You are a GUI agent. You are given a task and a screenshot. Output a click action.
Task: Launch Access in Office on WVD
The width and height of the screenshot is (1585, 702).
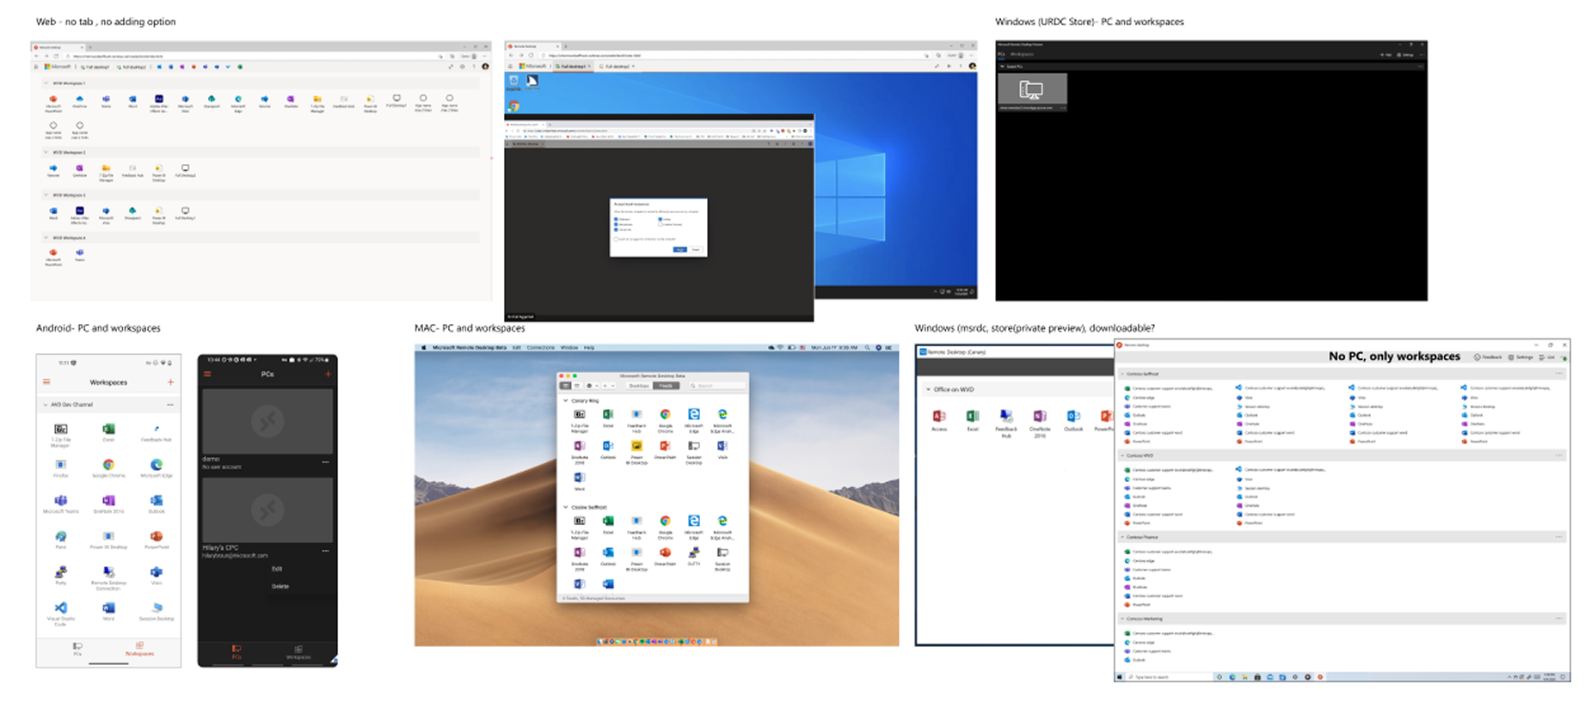939,419
